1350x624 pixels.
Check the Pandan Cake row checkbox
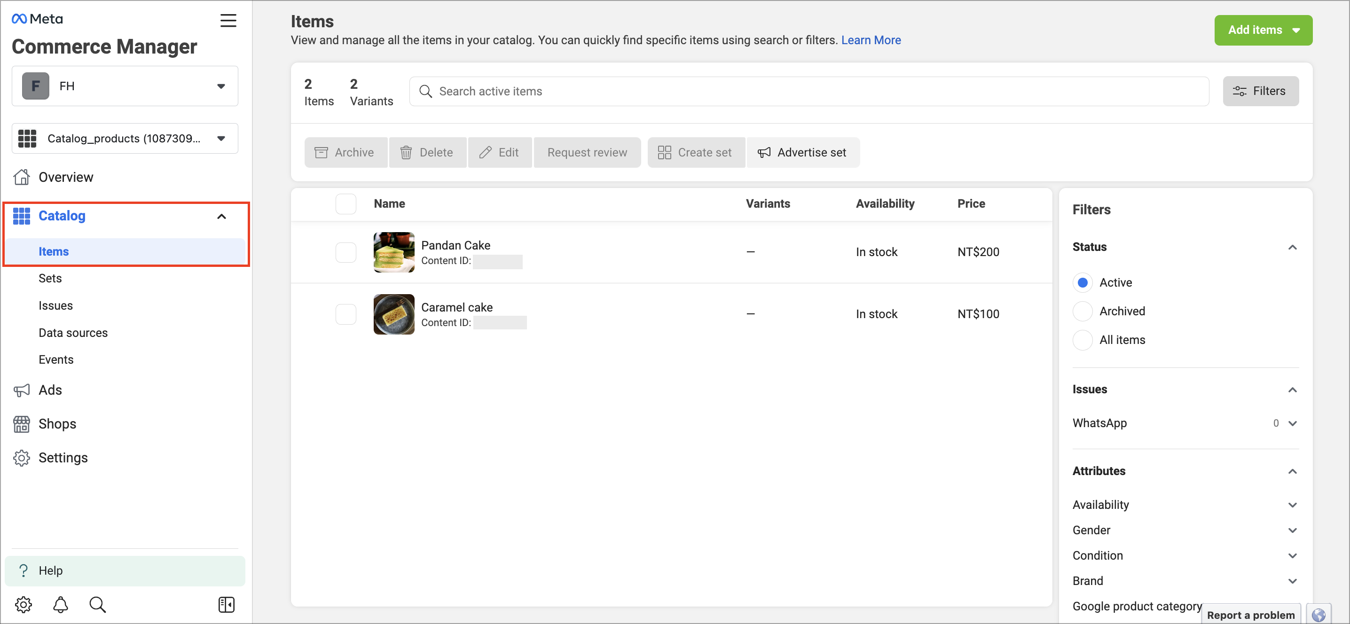coord(346,252)
